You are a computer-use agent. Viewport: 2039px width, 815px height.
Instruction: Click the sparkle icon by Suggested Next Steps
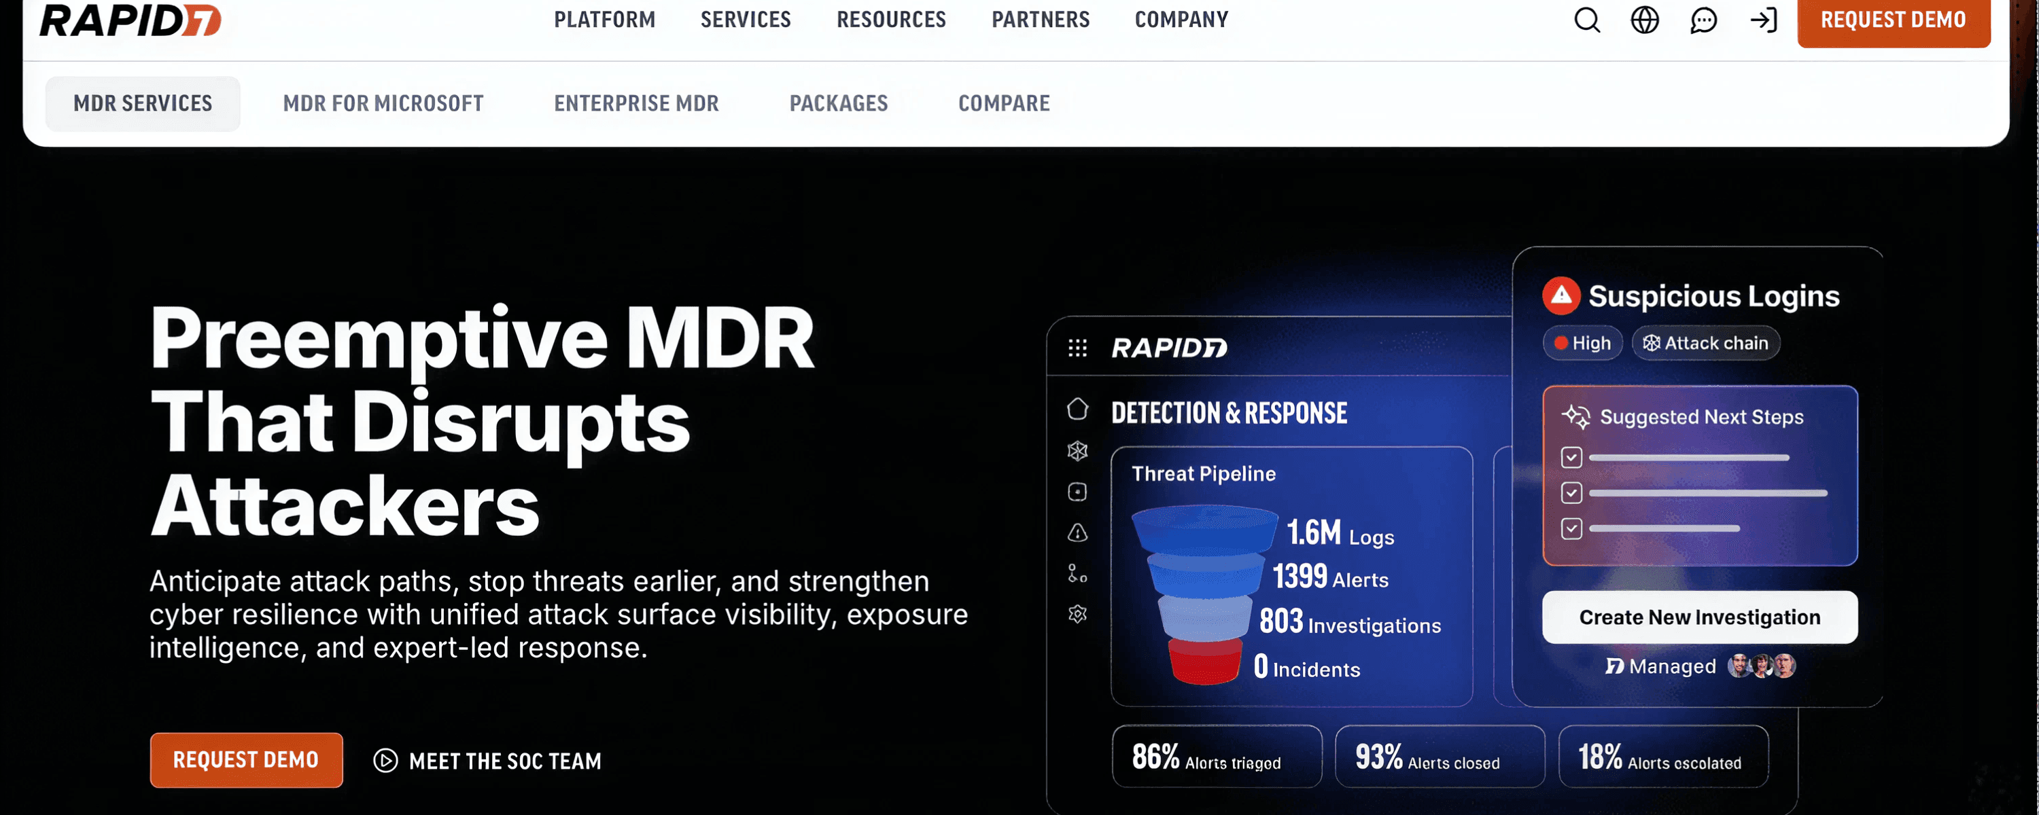point(1575,416)
